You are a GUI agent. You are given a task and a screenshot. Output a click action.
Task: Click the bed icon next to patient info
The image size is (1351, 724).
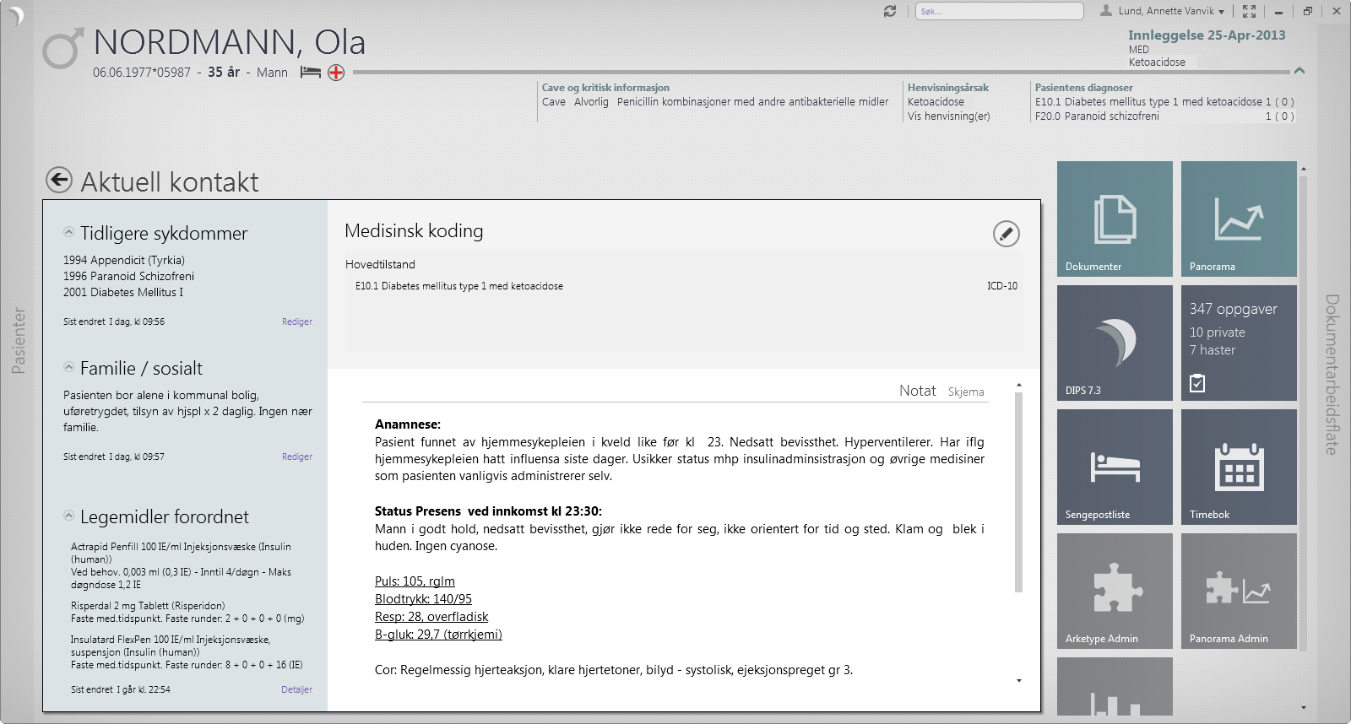tap(311, 73)
